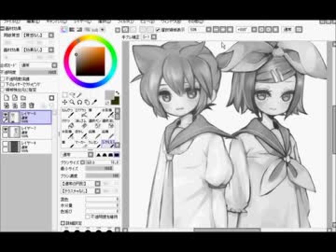
Task: Select the move tool
Action: tap(64, 102)
